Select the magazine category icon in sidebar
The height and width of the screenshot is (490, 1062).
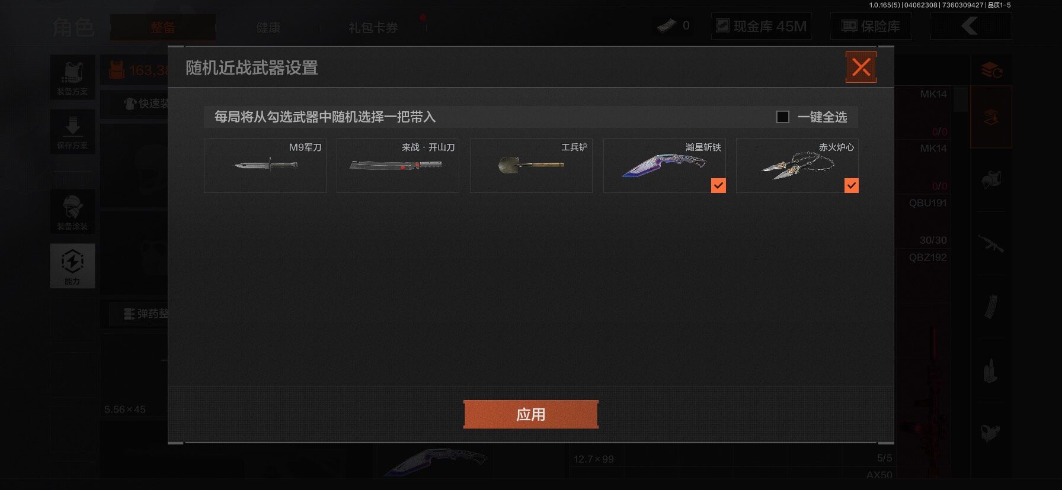point(991,307)
